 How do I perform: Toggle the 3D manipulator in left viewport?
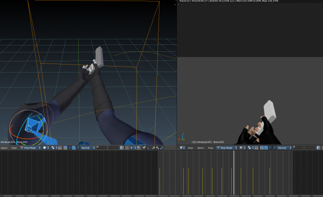click(x=65, y=148)
